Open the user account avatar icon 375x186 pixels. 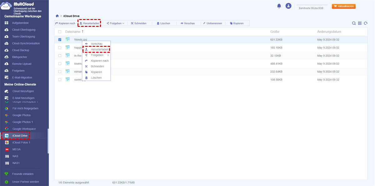[x=288, y=6]
